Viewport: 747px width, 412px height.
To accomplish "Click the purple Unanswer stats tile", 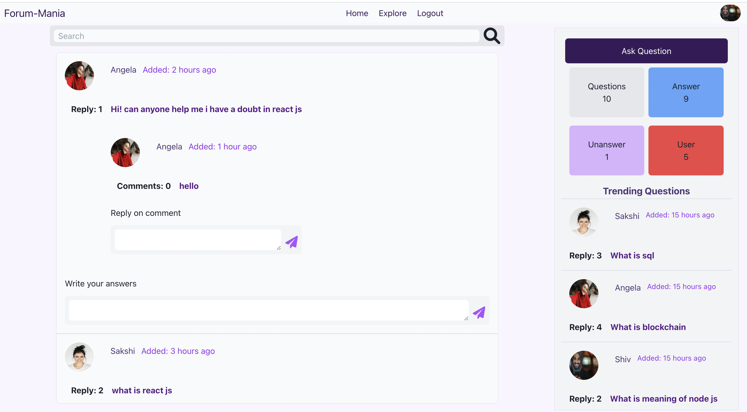I will pyautogui.click(x=607, y=150).
